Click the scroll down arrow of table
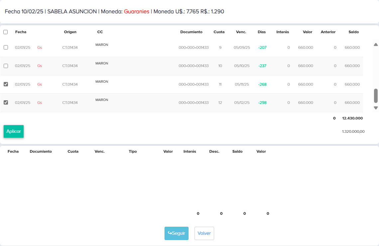This screenshot has width=379, height=246. (376, 108)
